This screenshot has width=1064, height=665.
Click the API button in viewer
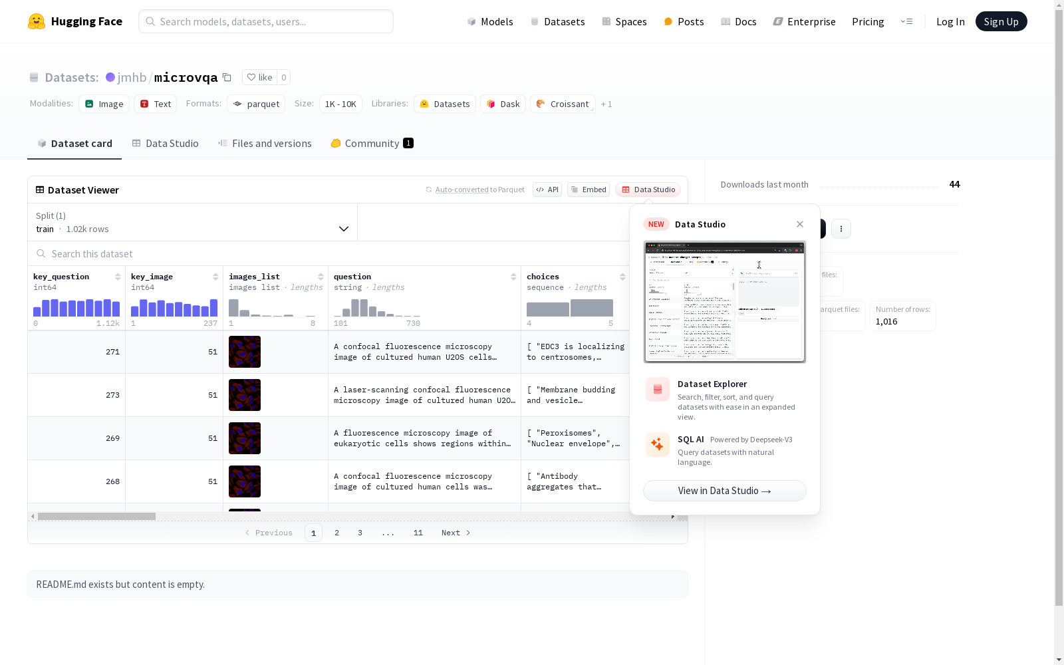click(x=547, y=190)
